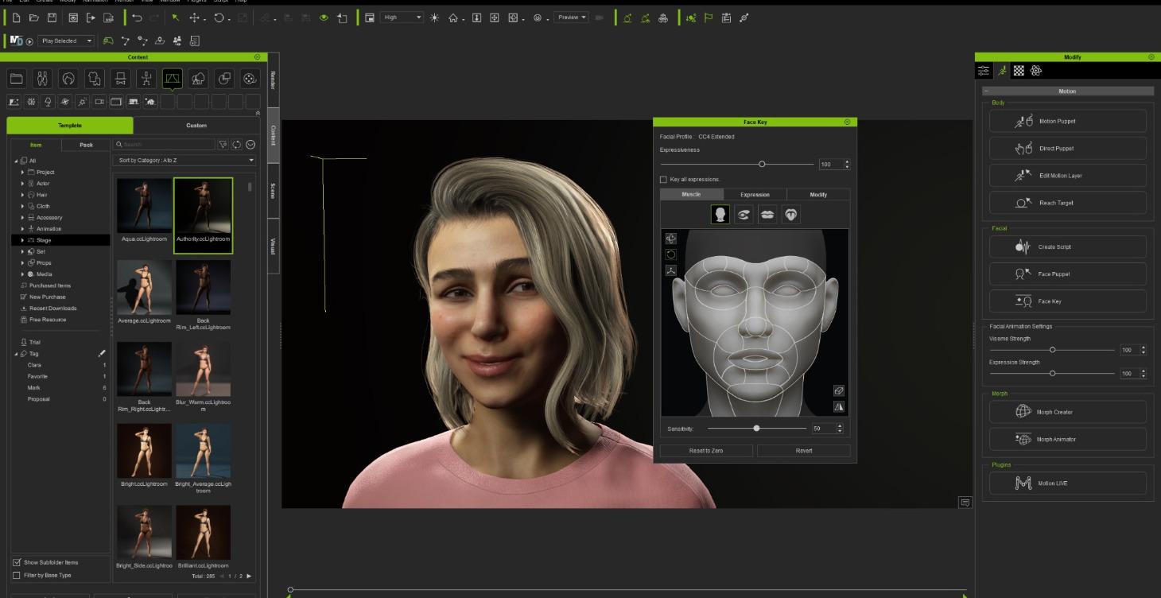Select the Hair category icon in Content toolbar
Screen dimensions: 1161x598
[x=68, y=78]
